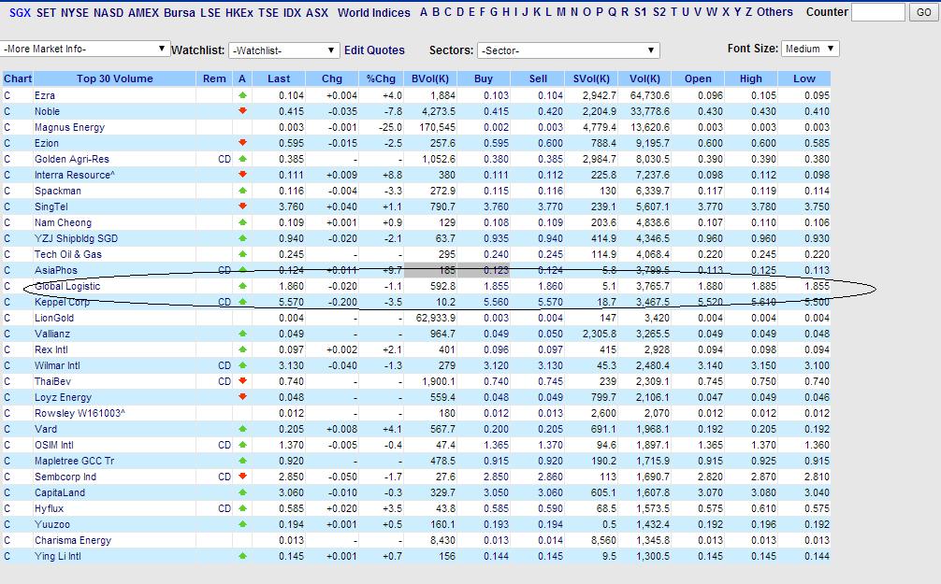The height and width of the screenshot is (584, 941).
Task: Filter counters by letter A
Action: (x=424, y=12)
